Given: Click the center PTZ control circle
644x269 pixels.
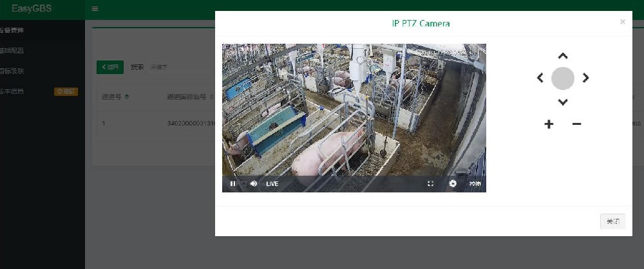Looking at the screenshot, I should click(x=563, y=79).
